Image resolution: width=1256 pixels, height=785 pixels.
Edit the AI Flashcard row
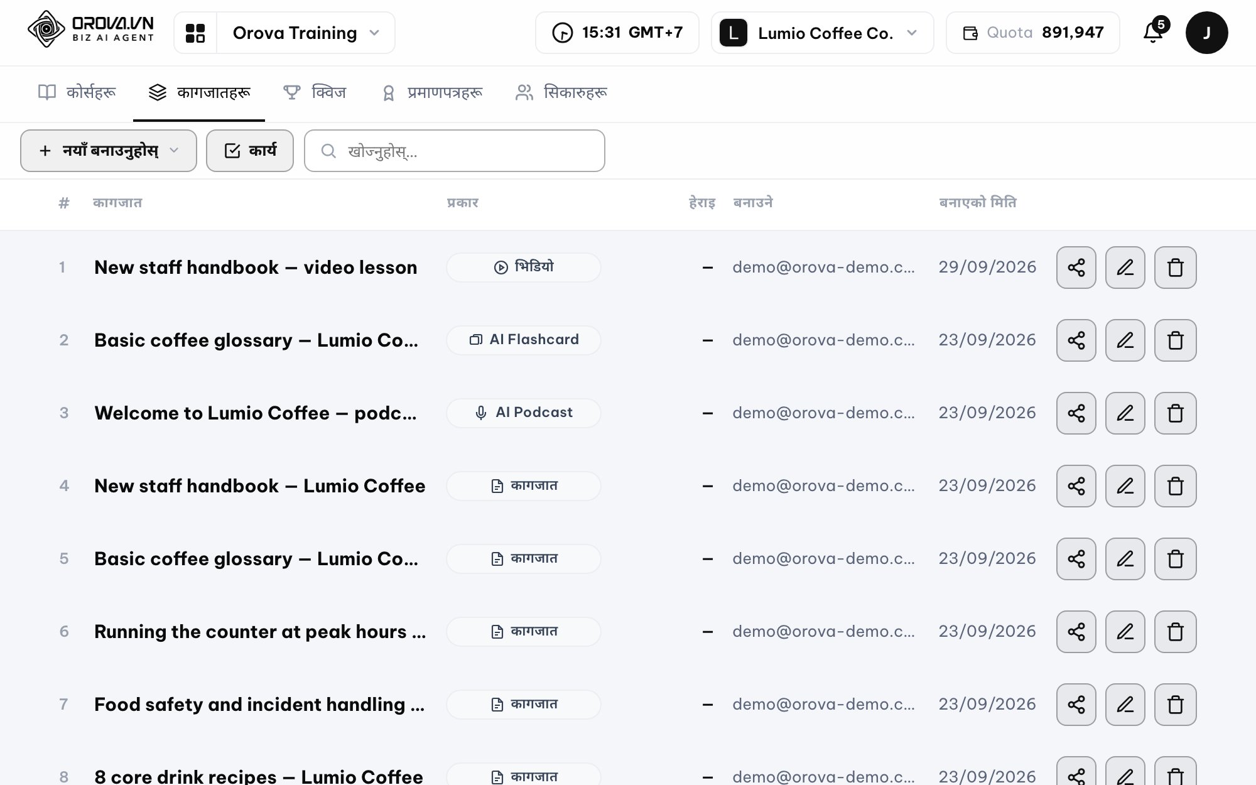pyautogui.click(x=1125, y=340)
